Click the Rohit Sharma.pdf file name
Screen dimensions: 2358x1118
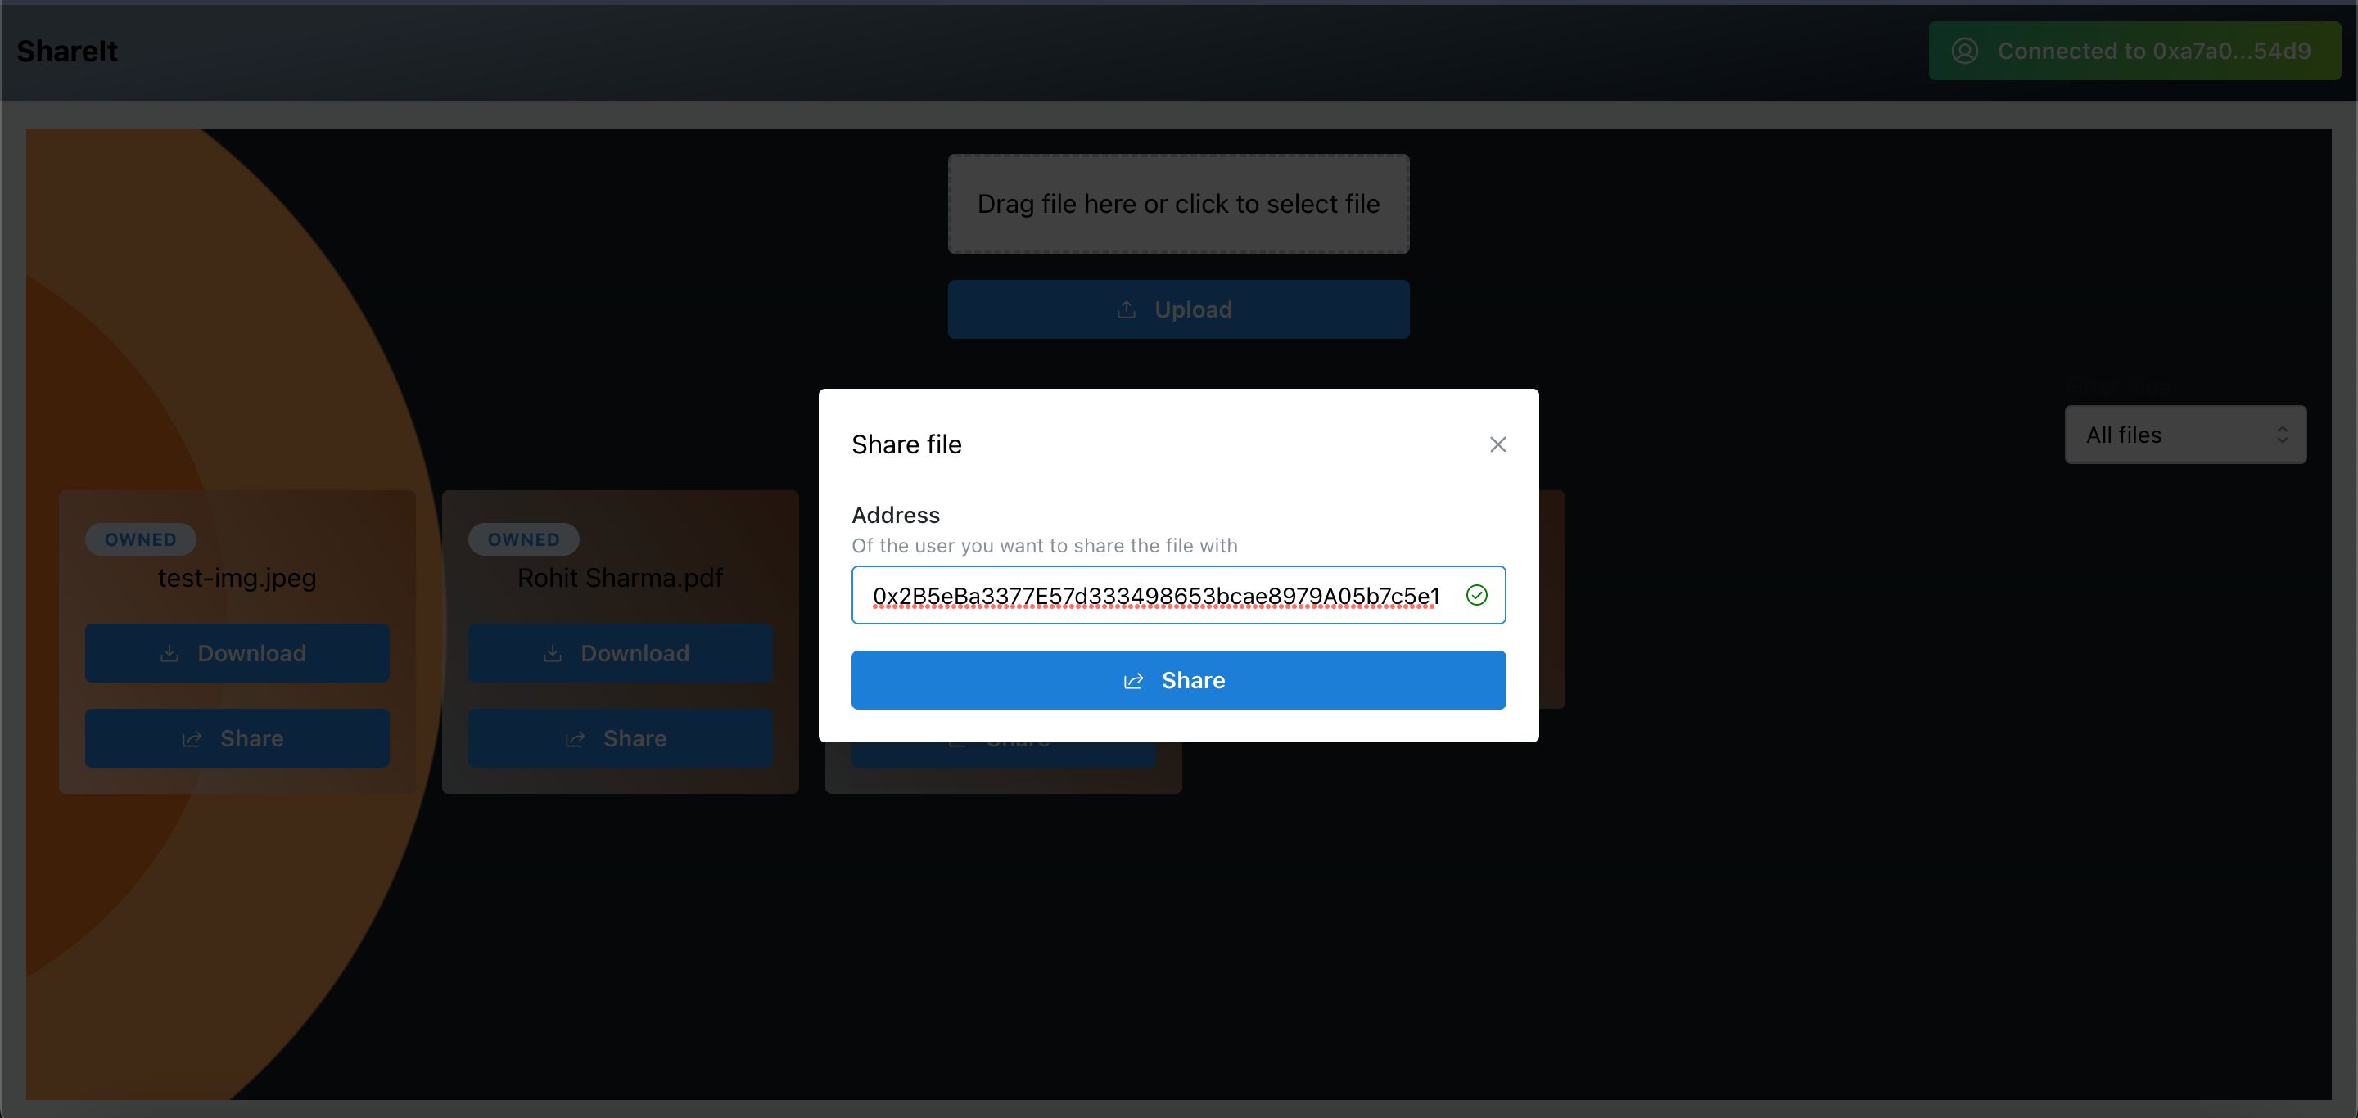(620, 577)
